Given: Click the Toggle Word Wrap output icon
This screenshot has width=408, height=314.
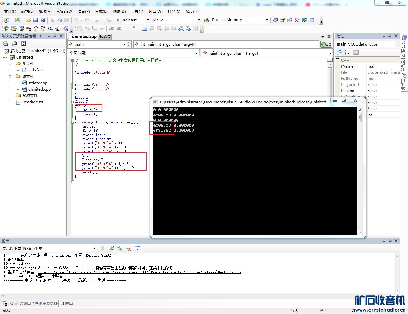Looking at the screenshot, I should (138, 249).
